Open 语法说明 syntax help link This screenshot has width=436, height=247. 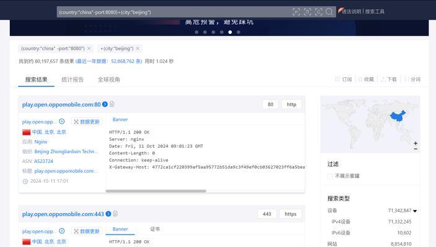point(351,11)
